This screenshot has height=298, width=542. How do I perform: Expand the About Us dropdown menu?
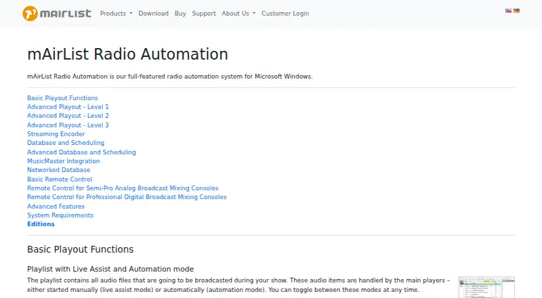pyautogui.click(x=238, y=14)
